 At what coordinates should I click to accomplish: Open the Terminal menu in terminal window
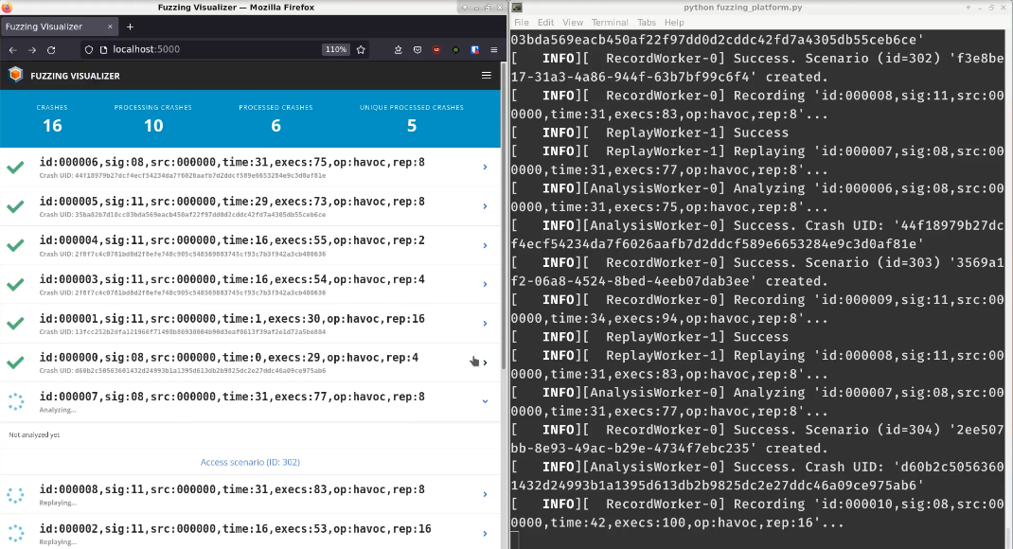click(x=610, y=22)
